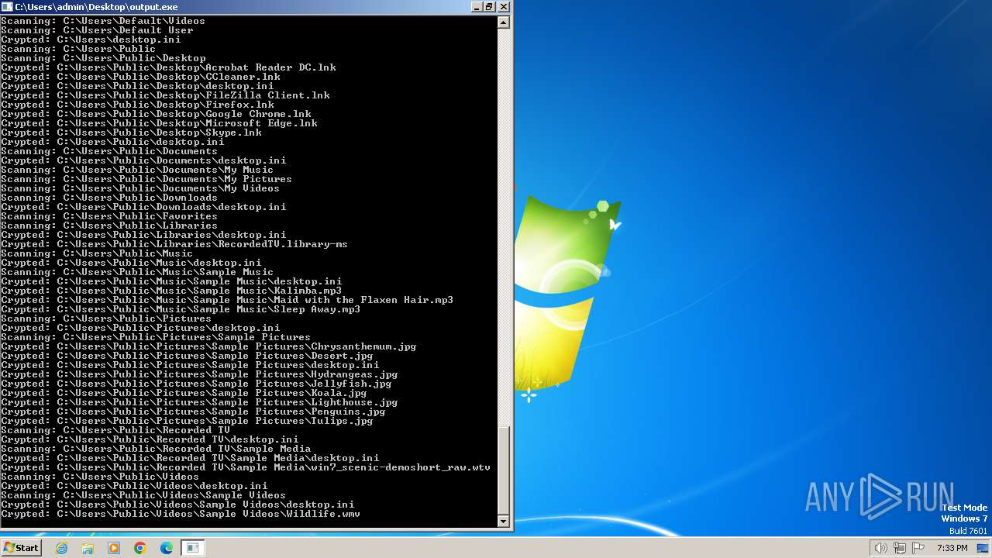Open Windows Explorer folder icon in taskbar
The height and width of the screenshot is (558, 992).
tap(88, 548)
